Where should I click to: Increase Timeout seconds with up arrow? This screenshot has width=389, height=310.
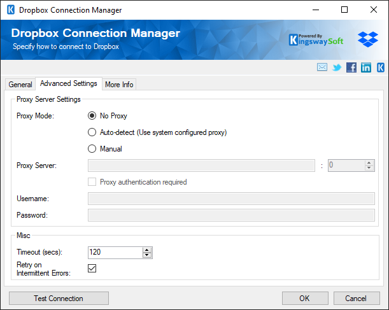tap(147, 250)
